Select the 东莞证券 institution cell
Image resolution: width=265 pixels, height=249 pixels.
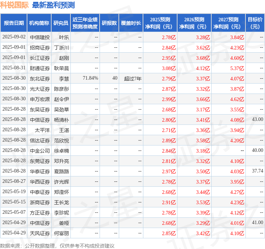tap(40, 161)
